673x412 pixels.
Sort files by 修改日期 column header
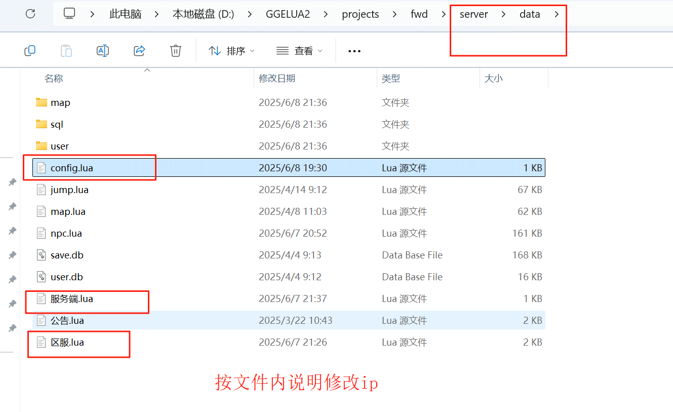(277, 78)
